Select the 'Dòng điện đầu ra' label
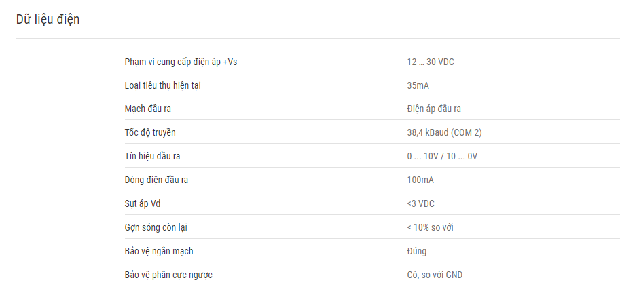 (x=156, y=180)
